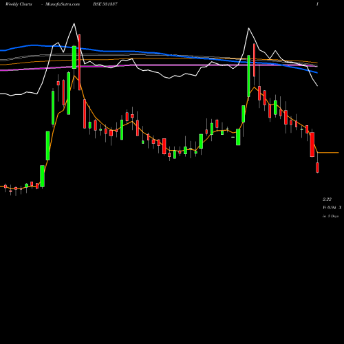Click the tall green candlestick at second peak
344x344 pixels.
(248, 76)
